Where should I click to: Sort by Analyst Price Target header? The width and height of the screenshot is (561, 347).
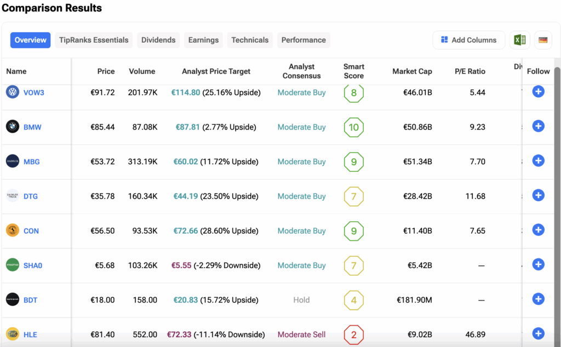tap(216, 71)
